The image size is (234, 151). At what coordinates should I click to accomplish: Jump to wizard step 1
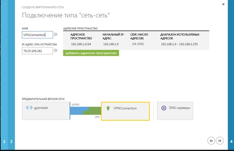[x=4, y=142]
